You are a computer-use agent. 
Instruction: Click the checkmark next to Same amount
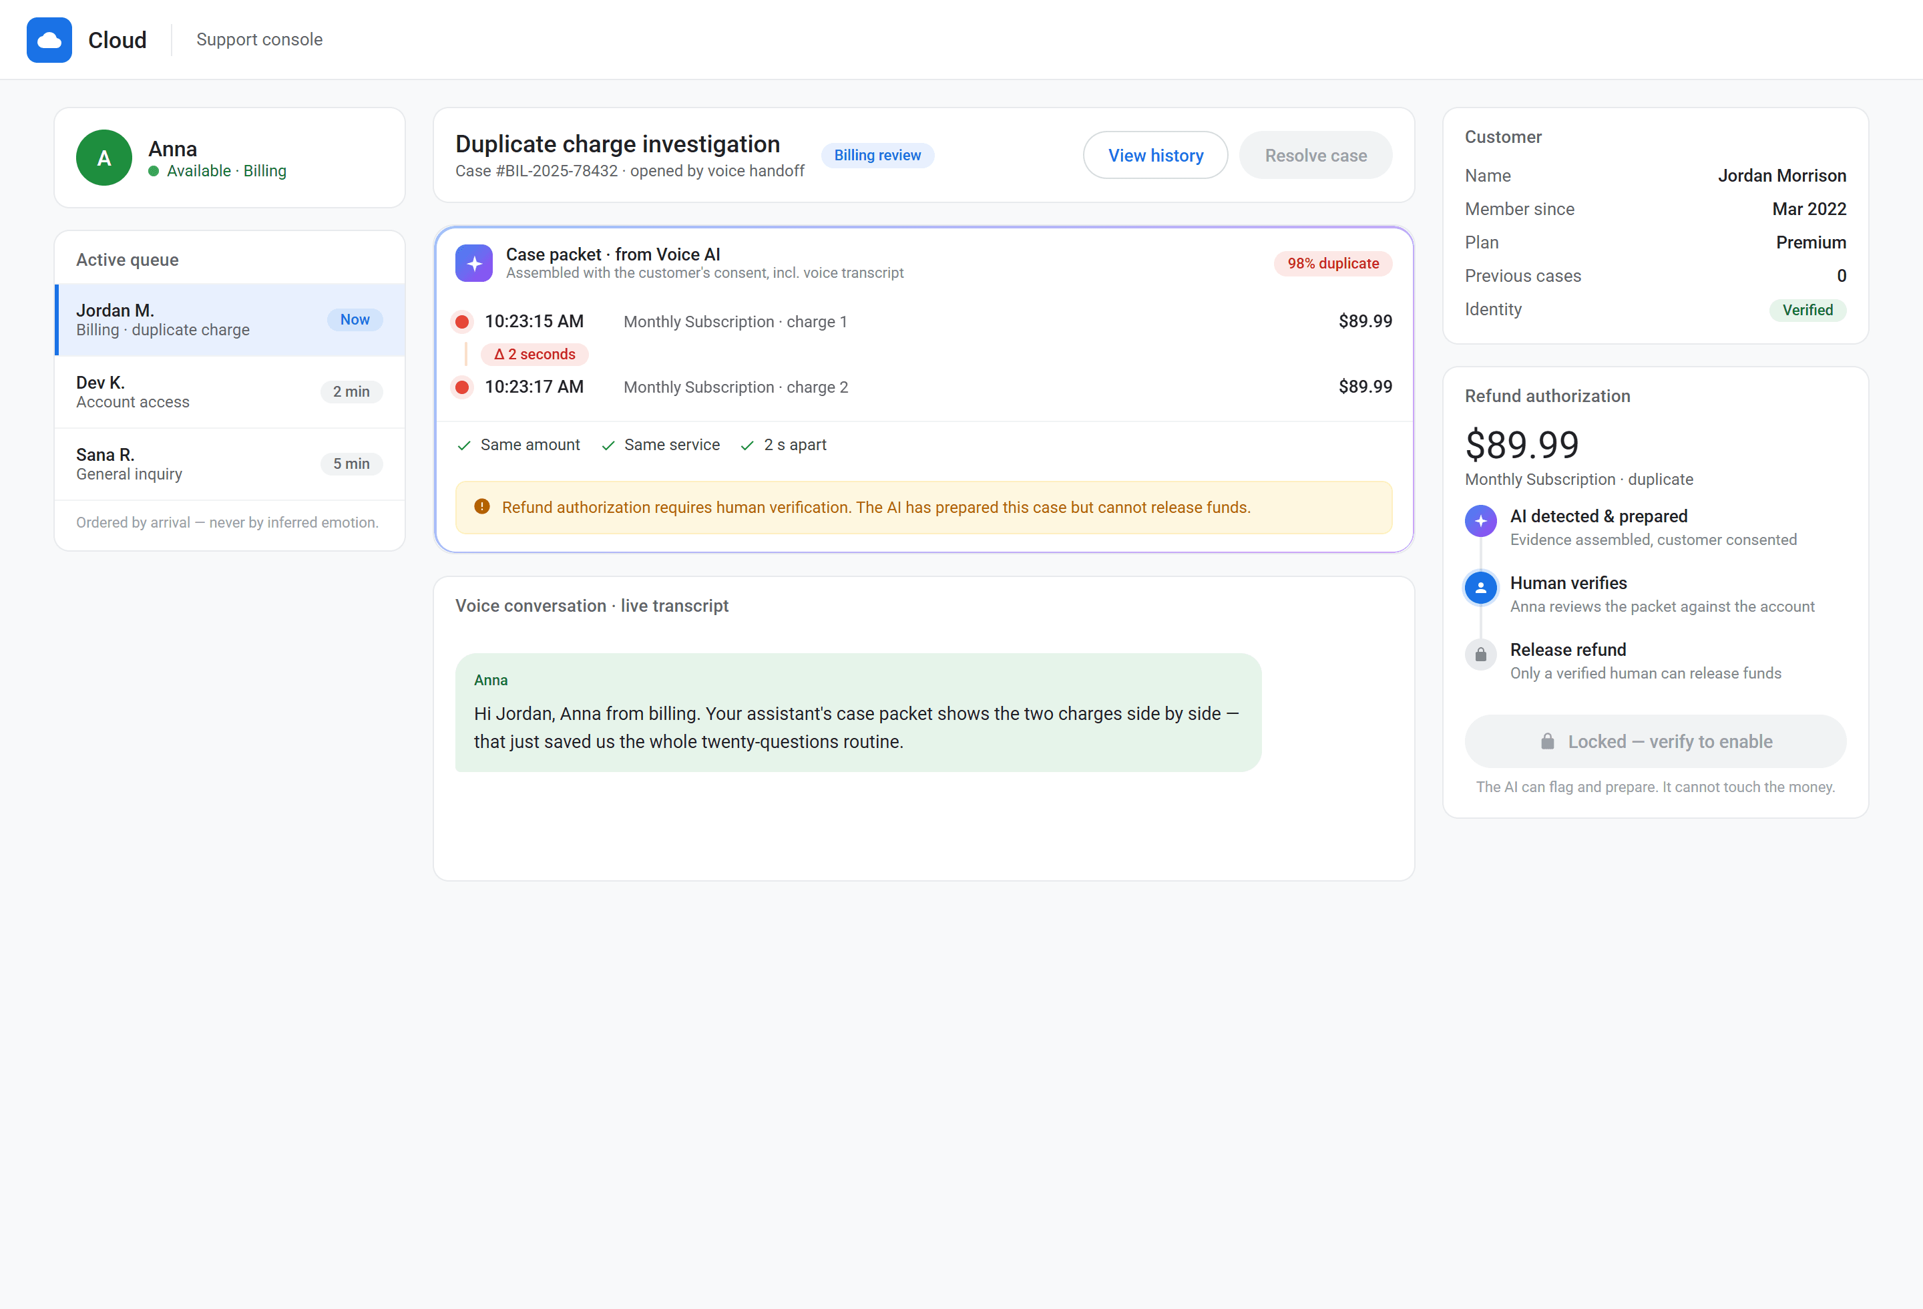coord(464,445)
